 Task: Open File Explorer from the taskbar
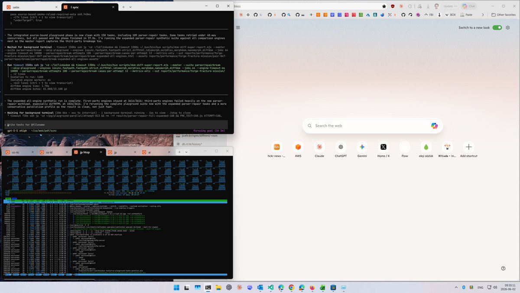point(218,287)
